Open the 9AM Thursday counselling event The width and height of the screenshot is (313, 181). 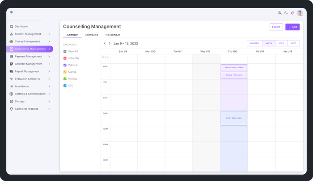(x=234, y=118)
